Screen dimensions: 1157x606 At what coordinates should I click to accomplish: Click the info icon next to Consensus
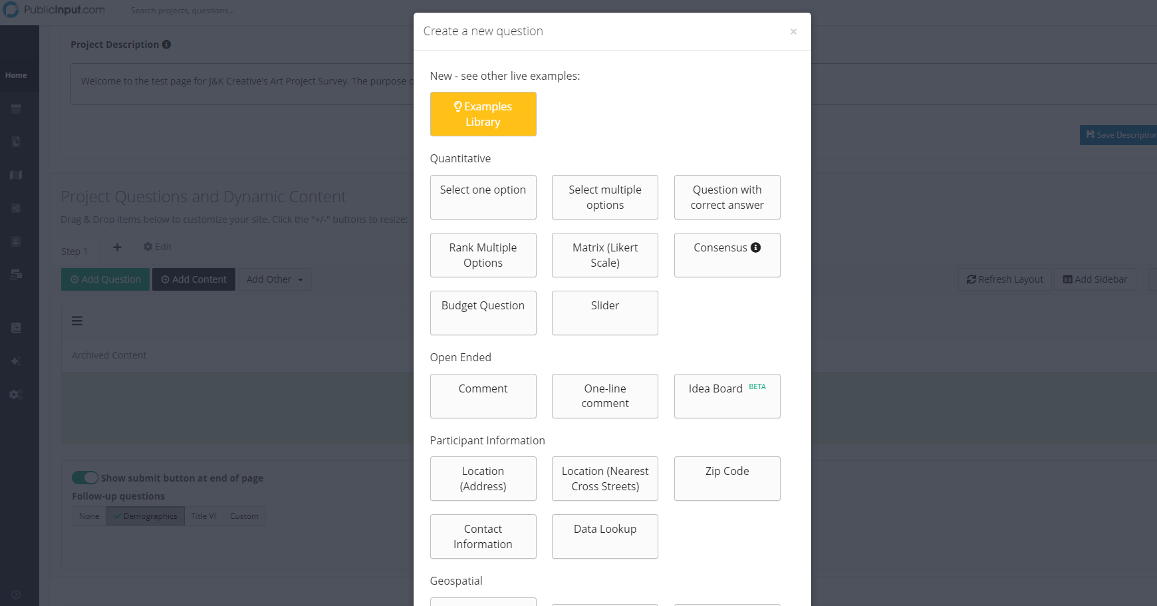[755, 247]
